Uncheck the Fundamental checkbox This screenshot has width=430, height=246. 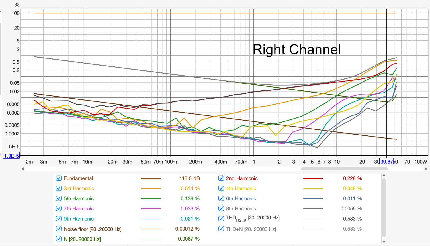(x=59, y=178)
